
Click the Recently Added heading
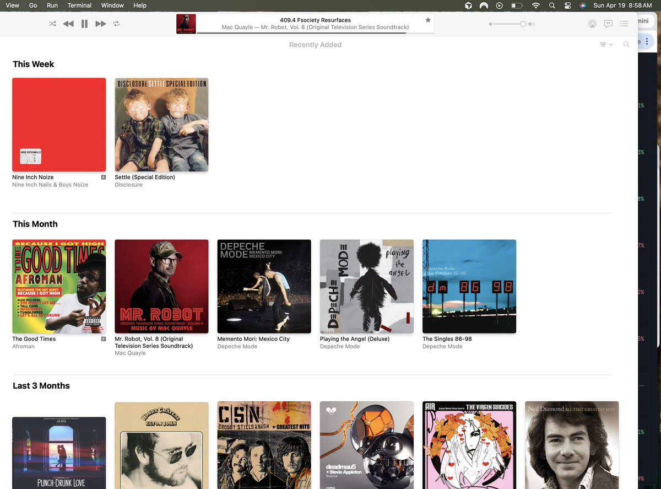(x=315, y=45)
